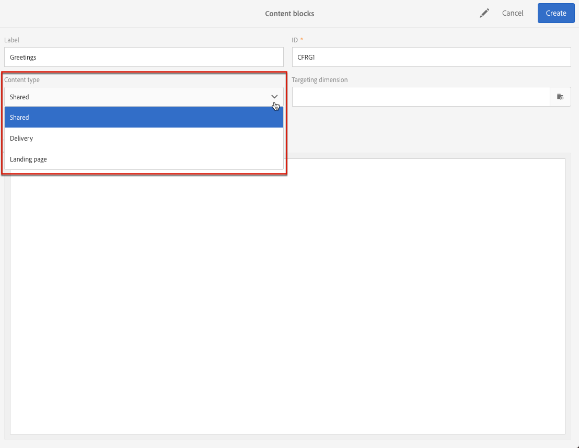Click the Content type field label

22,80
